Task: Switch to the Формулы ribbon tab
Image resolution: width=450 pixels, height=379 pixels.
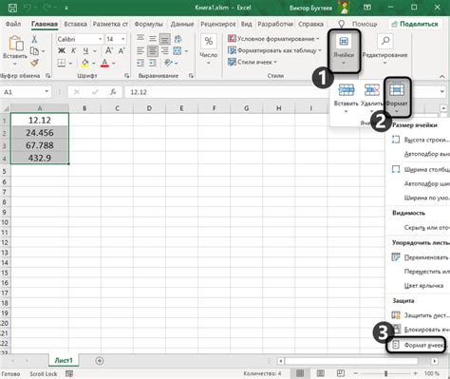Action: point(148,24)
